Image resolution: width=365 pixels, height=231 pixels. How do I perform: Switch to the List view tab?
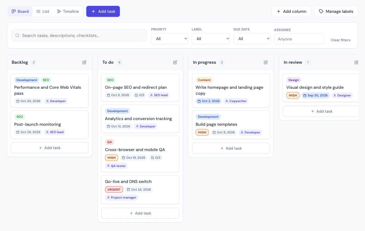pos(43,11)
